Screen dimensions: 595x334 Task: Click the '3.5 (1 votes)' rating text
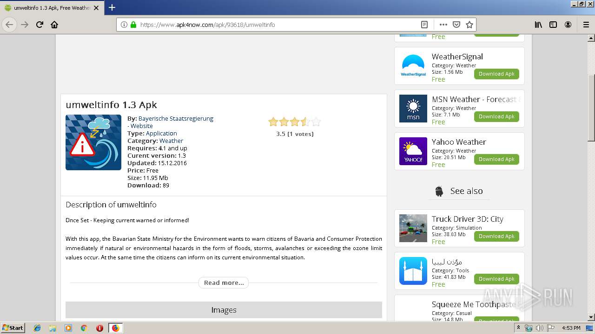(295, 134)
